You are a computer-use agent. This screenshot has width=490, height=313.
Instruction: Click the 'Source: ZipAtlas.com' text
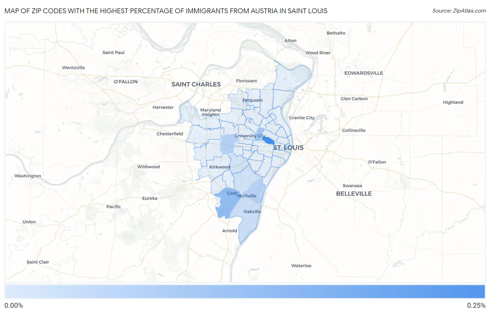pos(459,11)
